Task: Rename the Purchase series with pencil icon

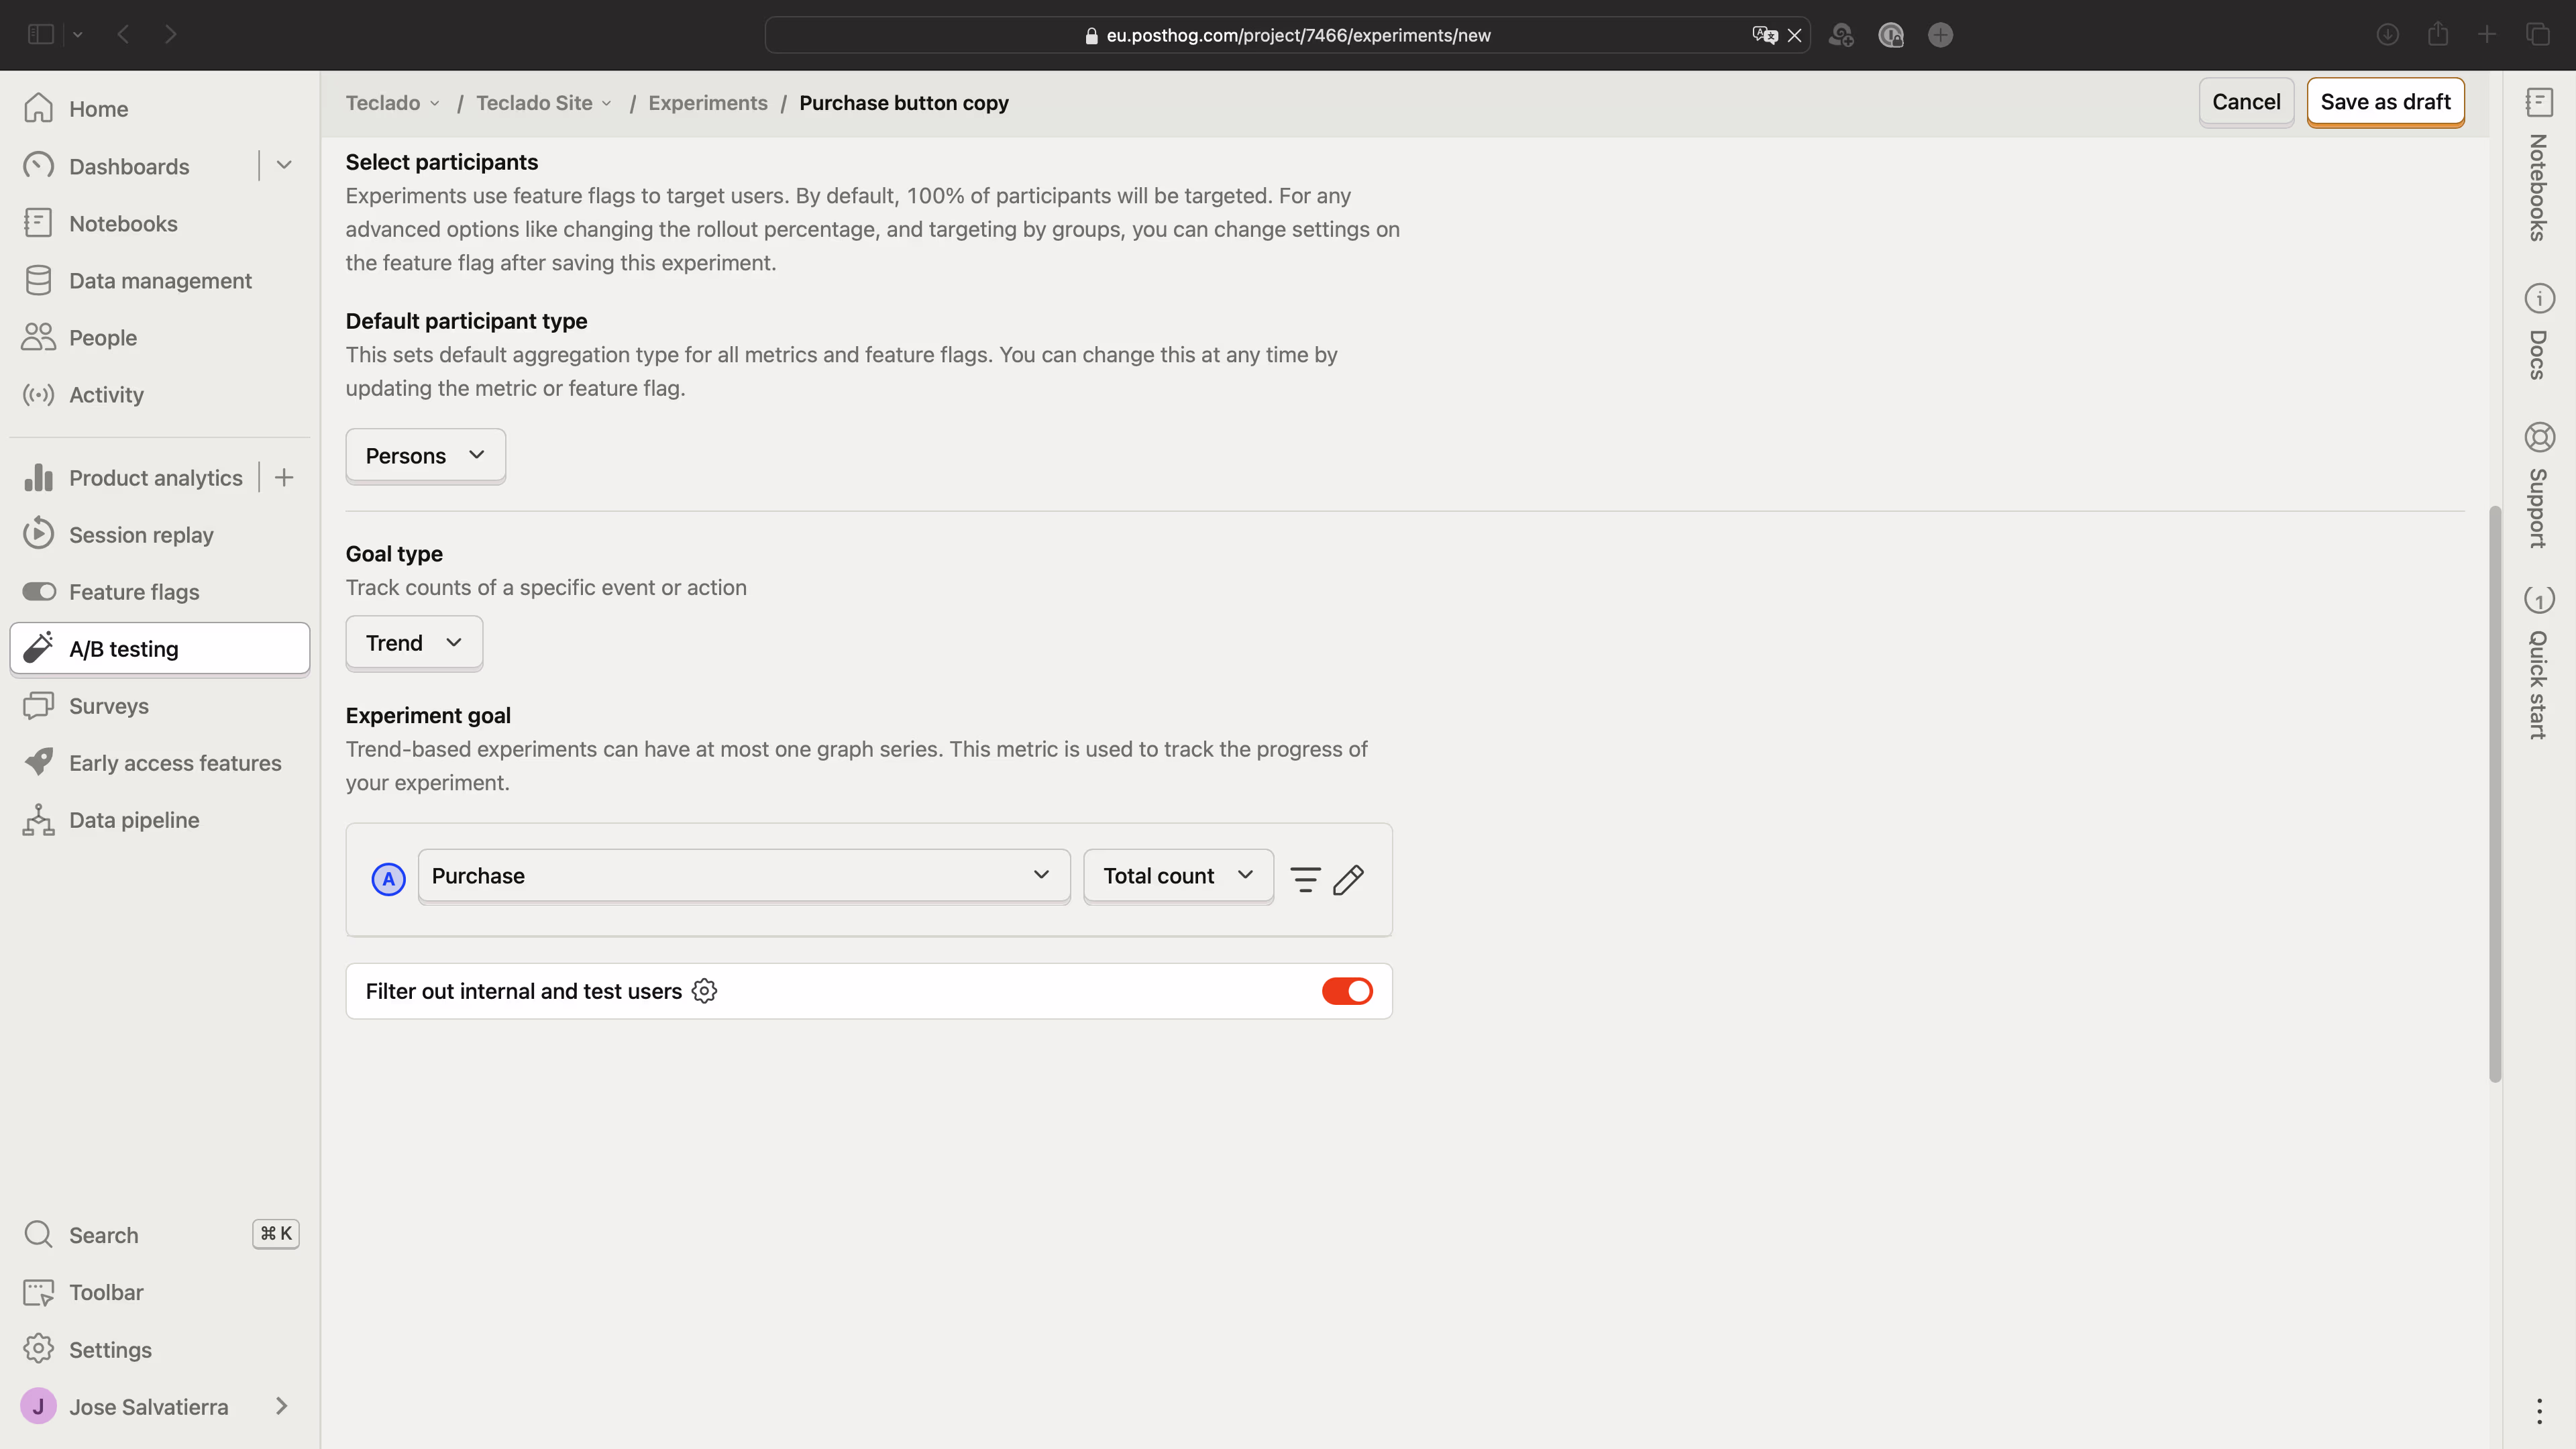Action: (1348, 879)
